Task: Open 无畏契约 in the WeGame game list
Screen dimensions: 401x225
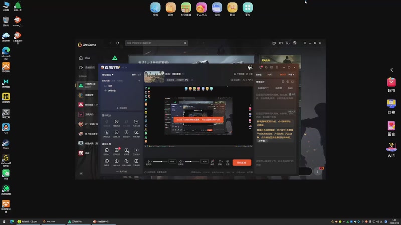Action: tap(87, 114)
